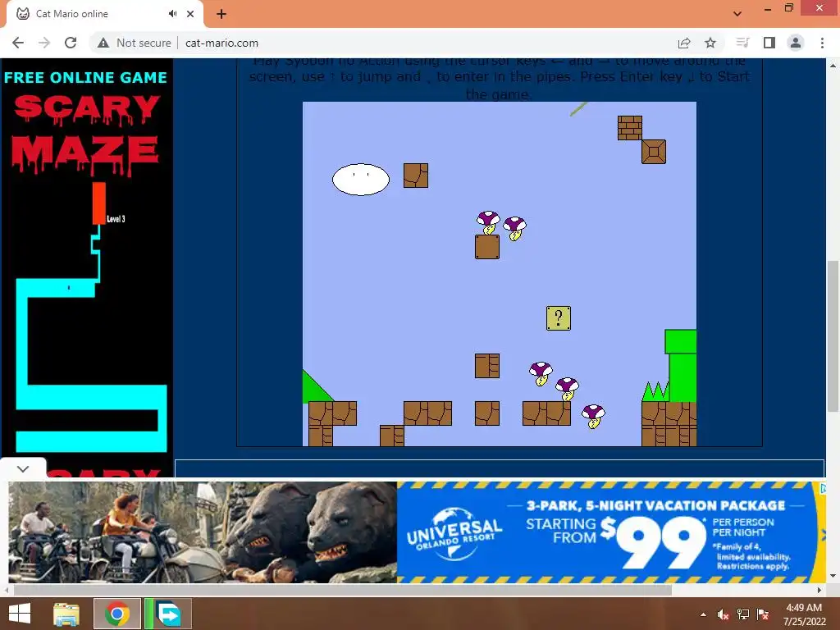Open the Scary Maze game ad
The width and height of the screenshot is (840, 630).
[87, 268]
